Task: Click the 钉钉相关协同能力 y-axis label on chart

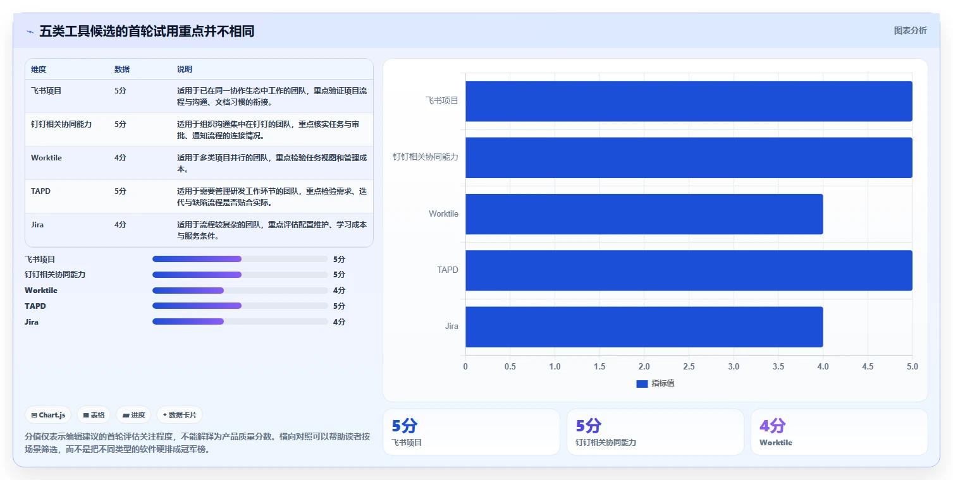Action: click(426, 157)
